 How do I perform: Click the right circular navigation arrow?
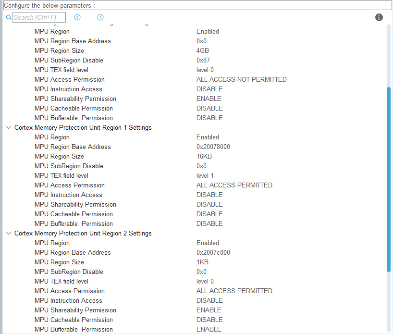coord(100,17)
